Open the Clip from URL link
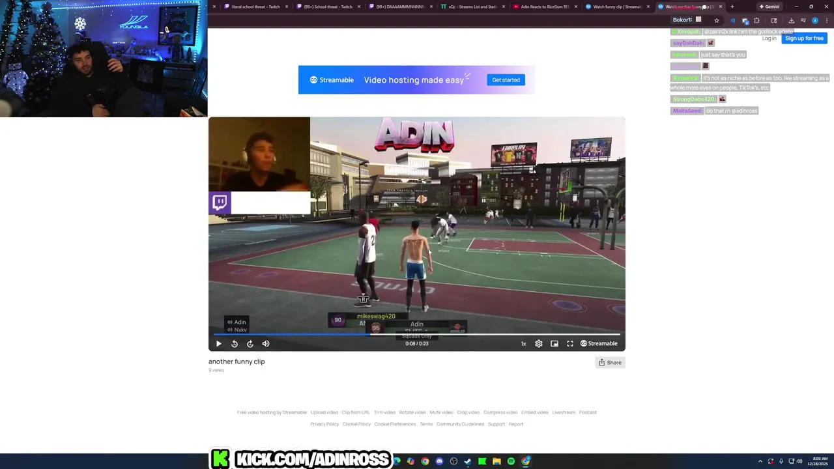This screenshot has height=469, width=834. 356,412
